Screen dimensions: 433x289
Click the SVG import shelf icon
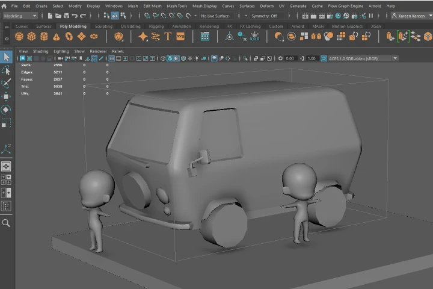point(180,37)
